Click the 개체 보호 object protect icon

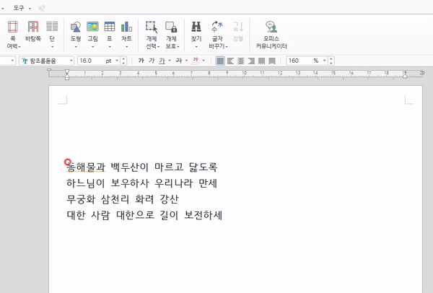click(171, 27)
